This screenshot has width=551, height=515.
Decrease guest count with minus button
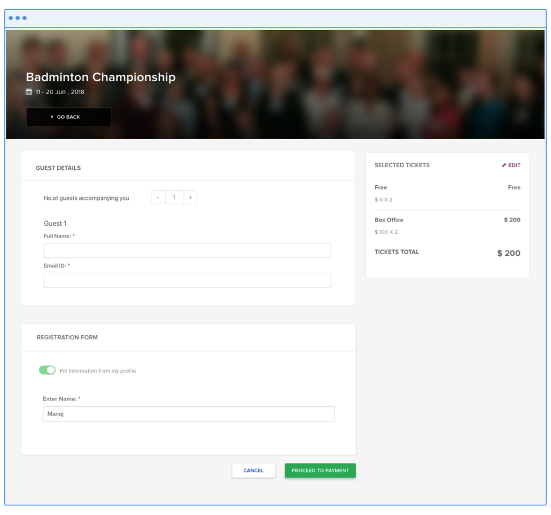[158, 197]
